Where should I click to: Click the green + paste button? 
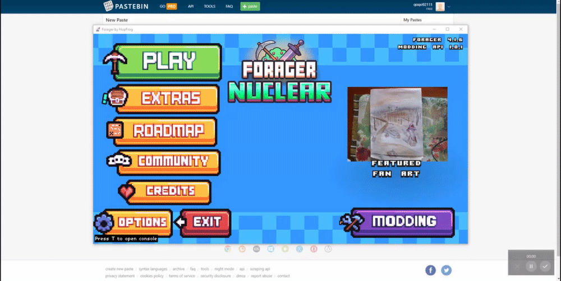(x=250, y=6)
